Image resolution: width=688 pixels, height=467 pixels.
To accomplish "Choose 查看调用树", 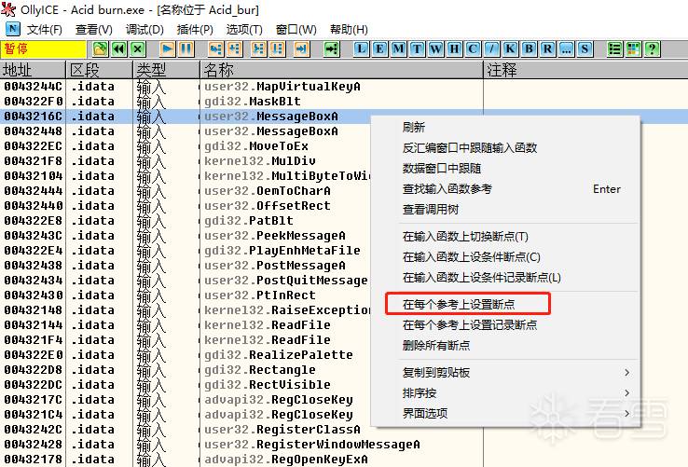I will click(x=505, y=210).
